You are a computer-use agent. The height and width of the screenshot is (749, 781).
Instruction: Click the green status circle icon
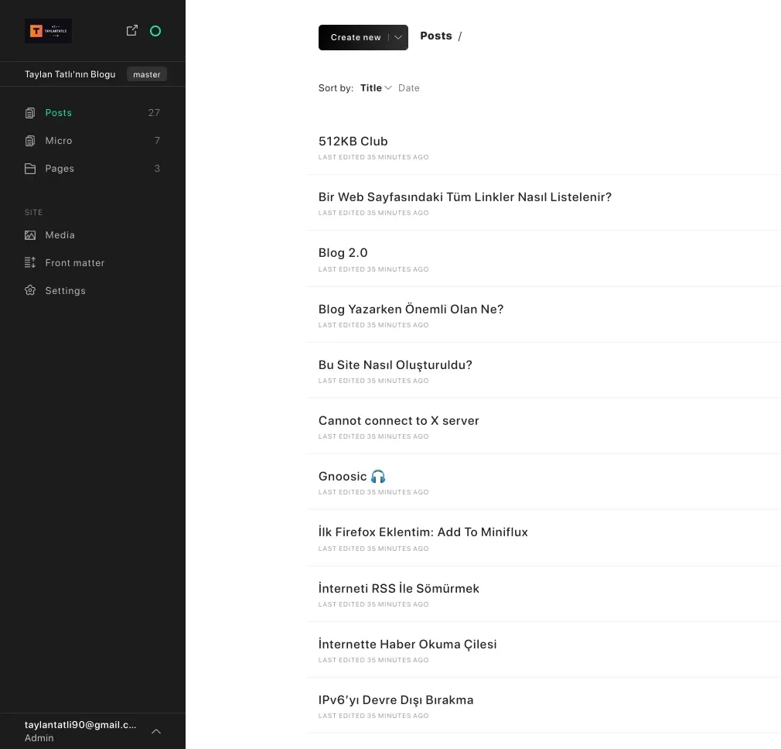(155, 31)
